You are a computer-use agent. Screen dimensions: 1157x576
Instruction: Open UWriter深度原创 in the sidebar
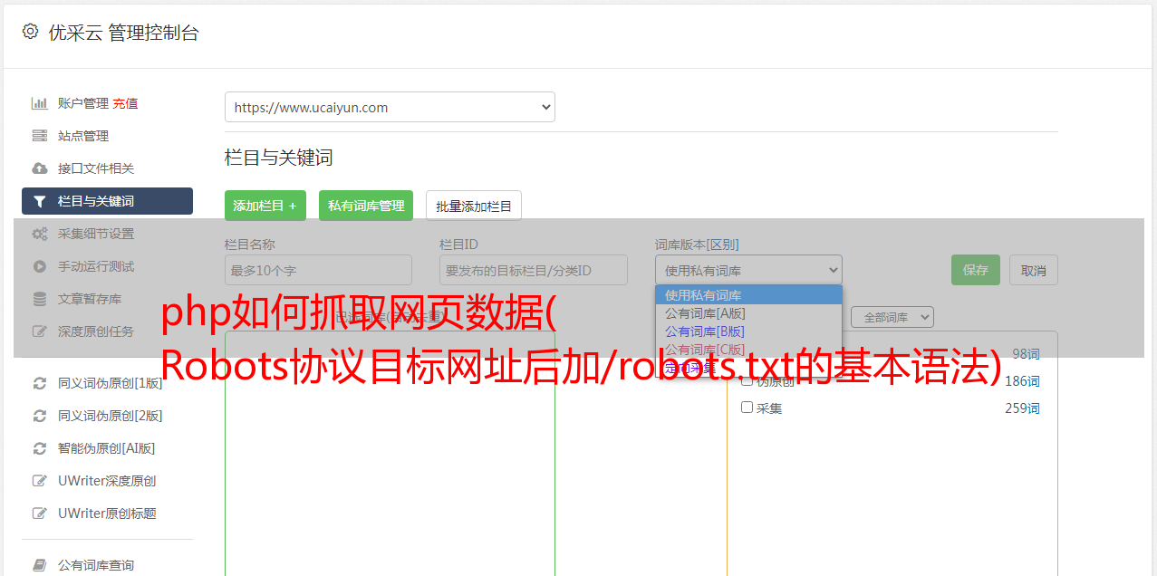pos(107,481)
